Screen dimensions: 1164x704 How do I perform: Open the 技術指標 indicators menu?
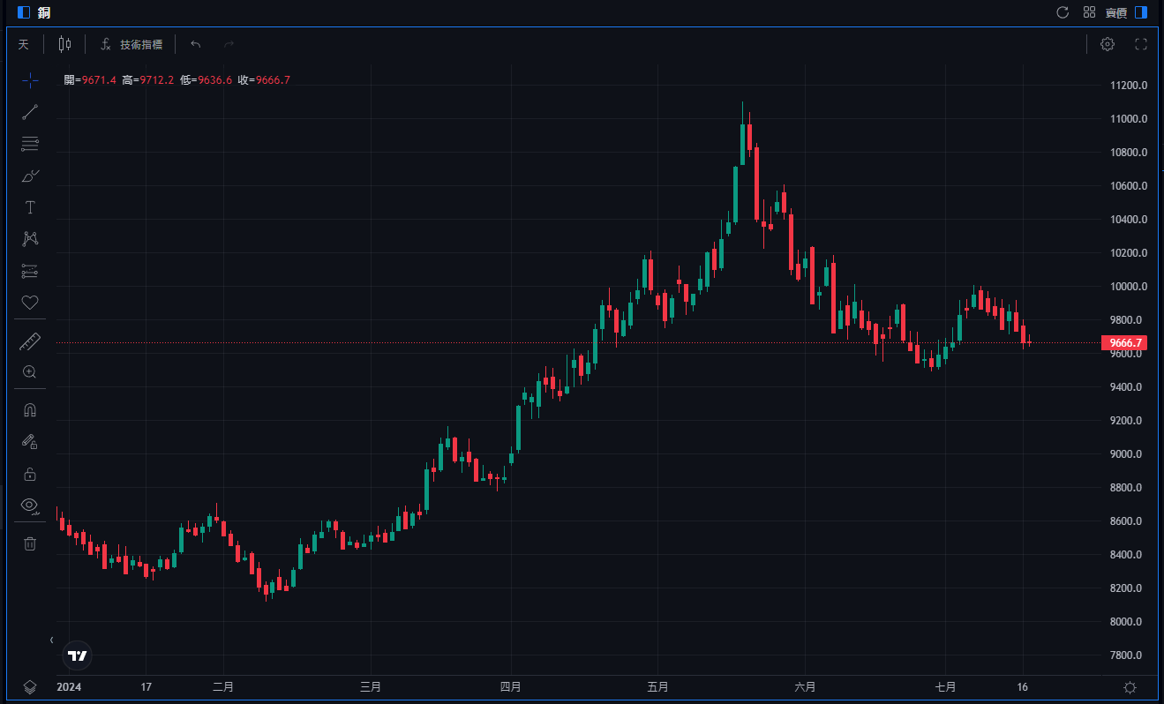[131, 44]
